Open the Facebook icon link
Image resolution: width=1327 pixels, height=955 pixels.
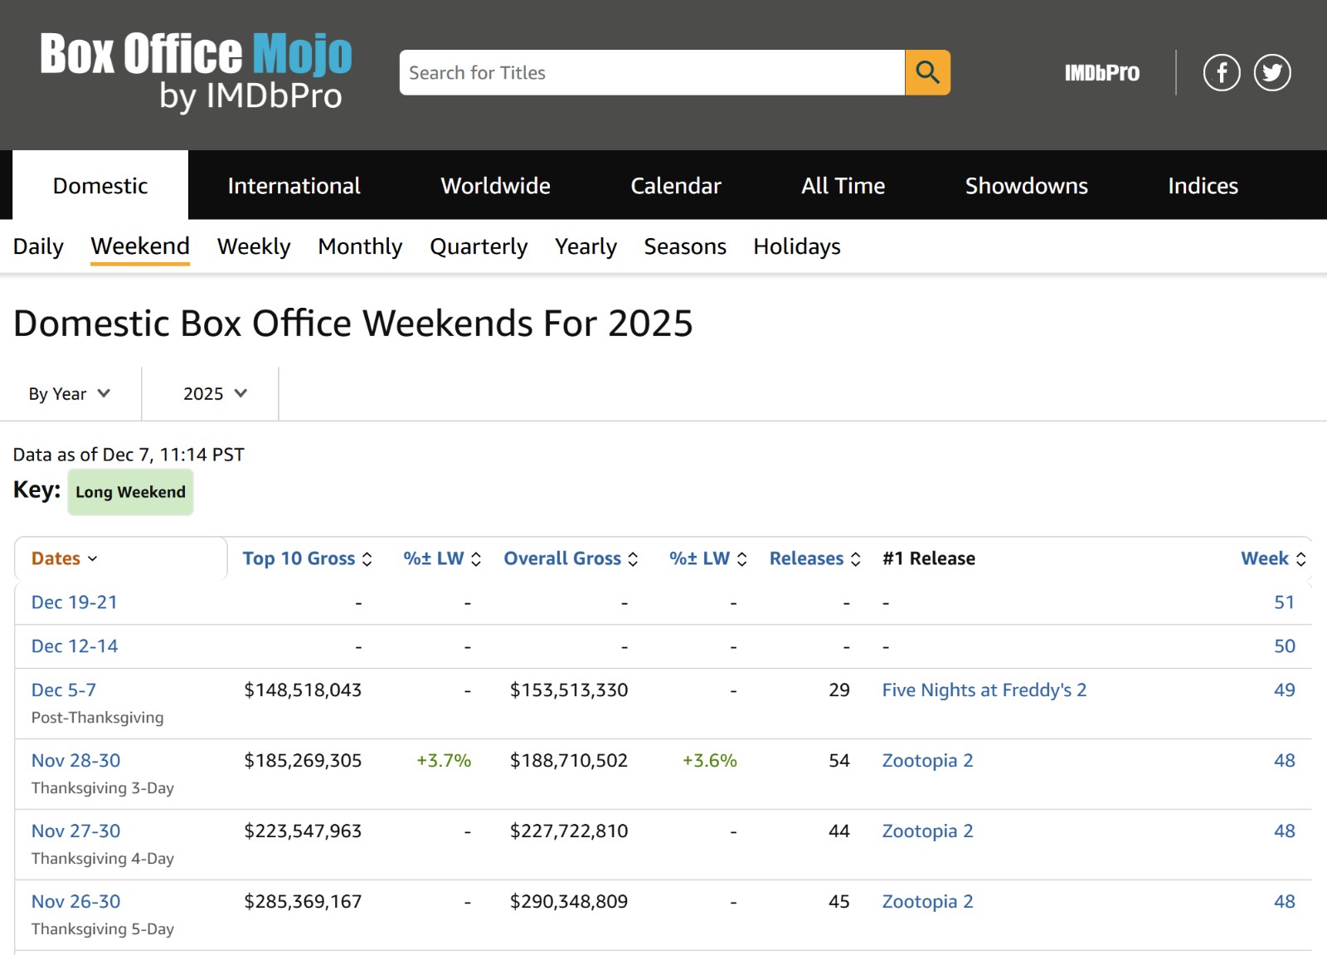[x=1221, y=73]
